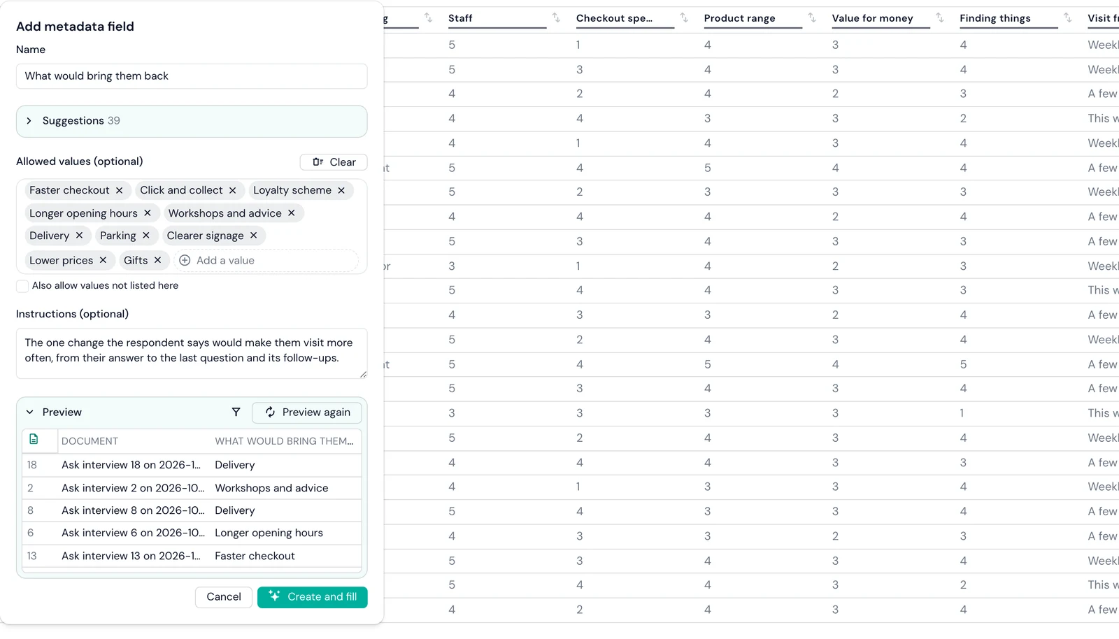1119x639 pixels.
Task: Remove the Lower prices tag
Action: tap(103, 260)
